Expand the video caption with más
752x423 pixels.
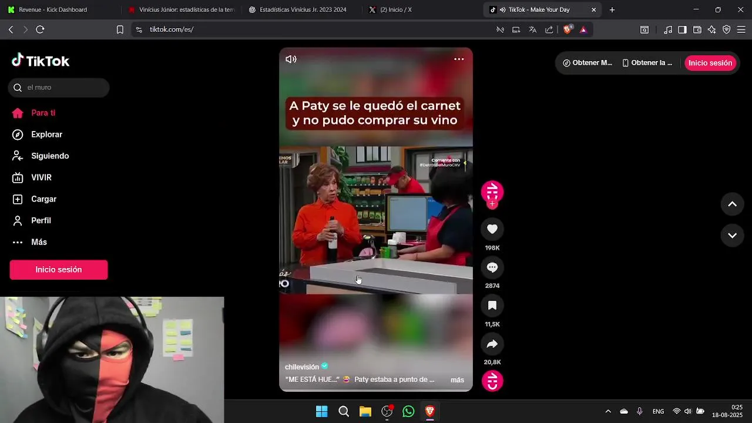pyautogui.click(x=457, y=380)
